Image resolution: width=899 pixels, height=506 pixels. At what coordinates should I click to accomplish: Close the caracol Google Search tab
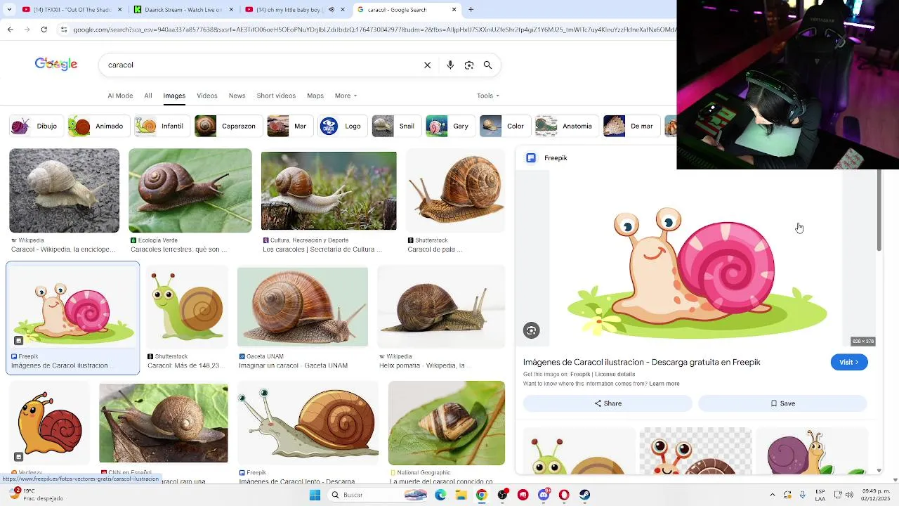454,10
